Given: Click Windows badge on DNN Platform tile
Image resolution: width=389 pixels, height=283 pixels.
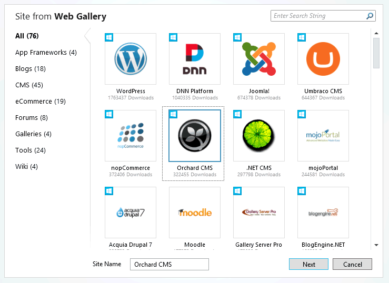Looking at the screenshot, I should coord(173,37).
